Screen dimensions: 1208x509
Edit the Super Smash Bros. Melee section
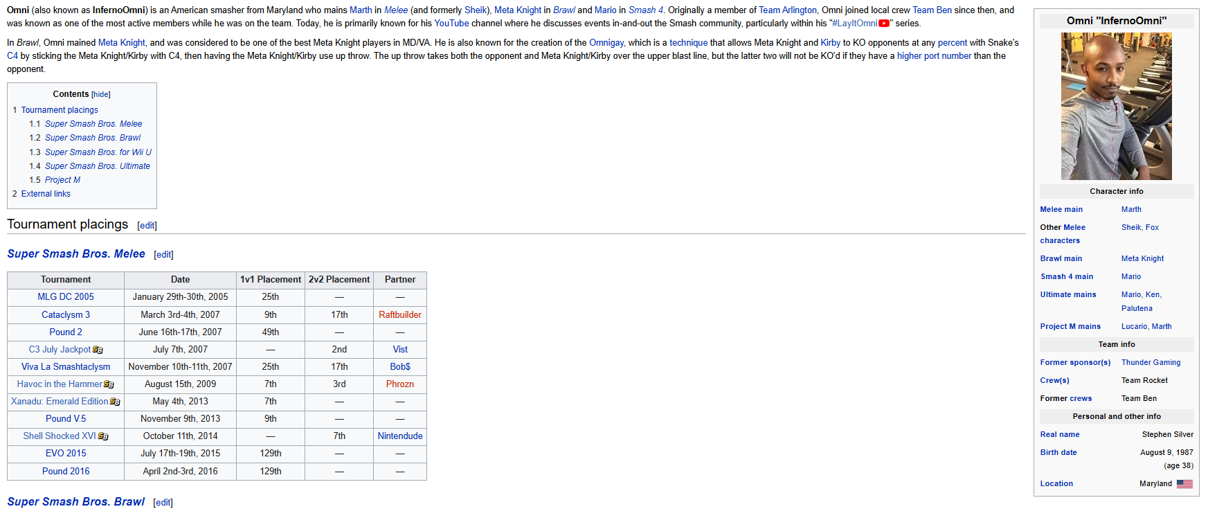click(x=163, y=255)
